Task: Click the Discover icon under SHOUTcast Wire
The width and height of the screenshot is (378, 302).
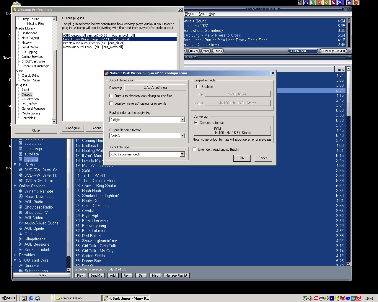Action: tap(21, 265)
